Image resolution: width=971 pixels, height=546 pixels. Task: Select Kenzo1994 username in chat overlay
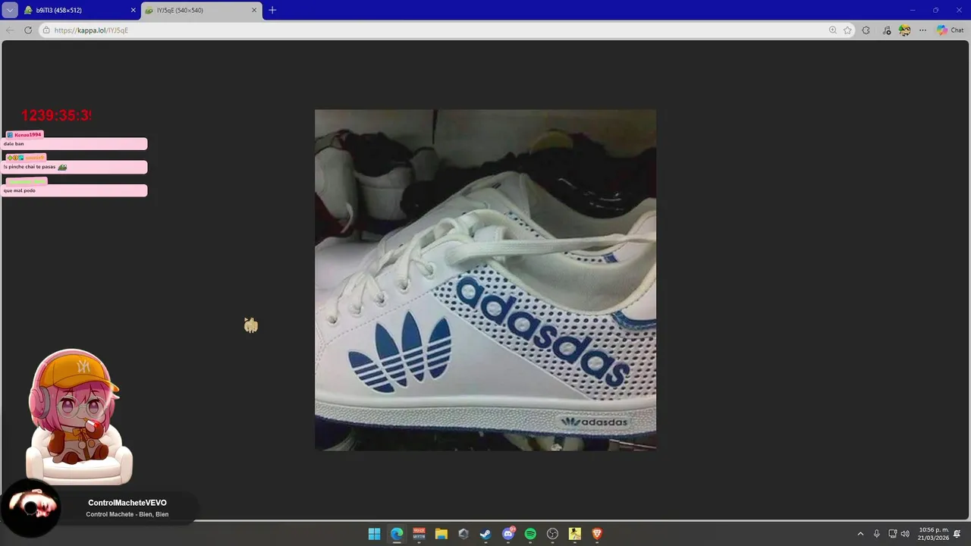[27, 134]
